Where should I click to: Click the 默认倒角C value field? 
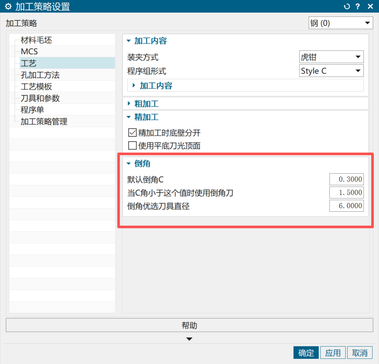click(x=346, y=180)
